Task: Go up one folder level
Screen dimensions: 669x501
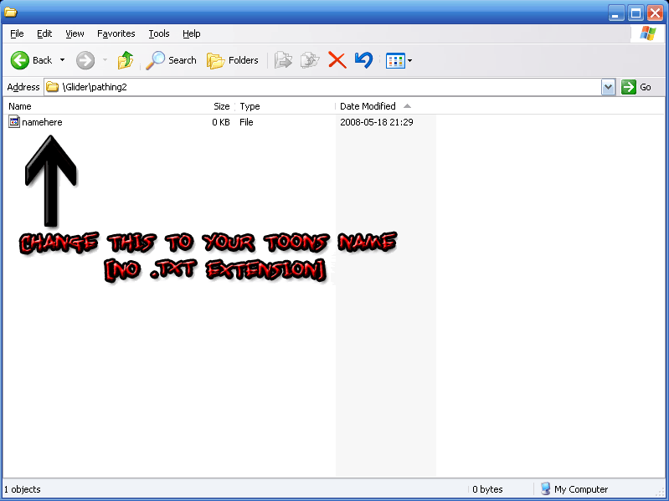Action: (126, 60)
